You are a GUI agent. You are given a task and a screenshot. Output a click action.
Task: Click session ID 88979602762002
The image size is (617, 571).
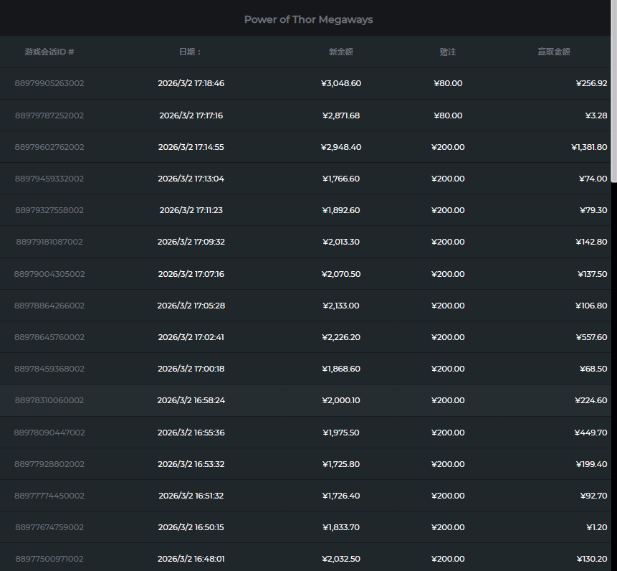click(49, 147)
